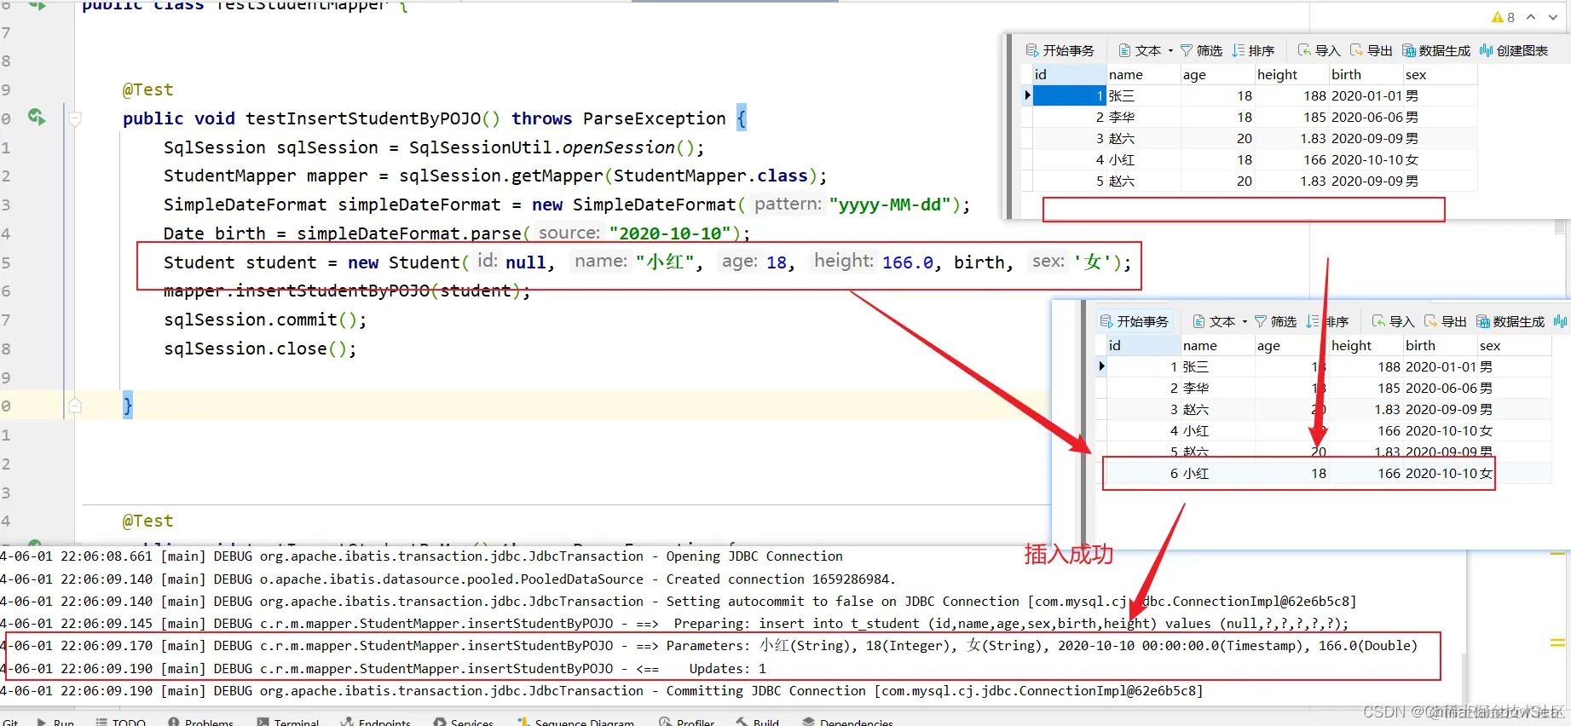Jump to the next highlighted problem arrow
This screenshot has height=726, width=1571.
coord(1553,17)
